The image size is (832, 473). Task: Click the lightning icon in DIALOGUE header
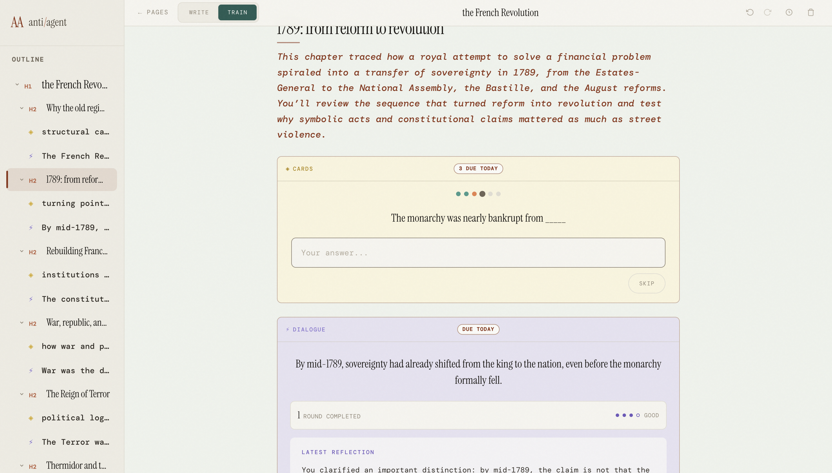pos(288,329)
